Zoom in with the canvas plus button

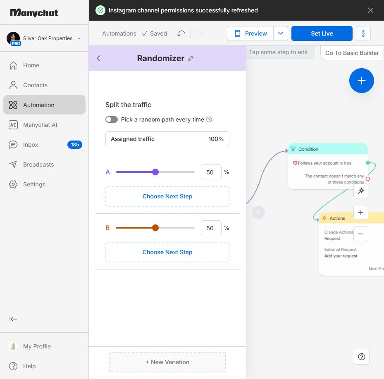361,212
